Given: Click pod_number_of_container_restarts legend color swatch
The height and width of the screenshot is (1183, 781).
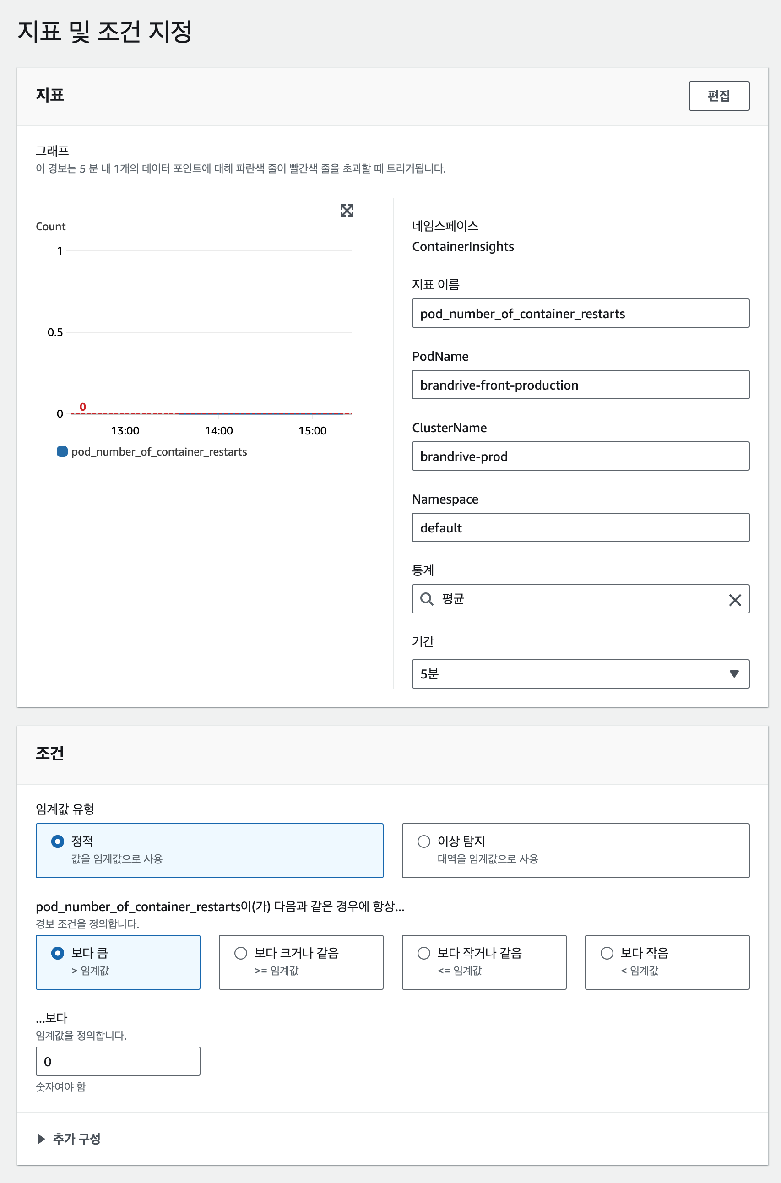Looking at the screenshot, I should (x=62, y=451).
